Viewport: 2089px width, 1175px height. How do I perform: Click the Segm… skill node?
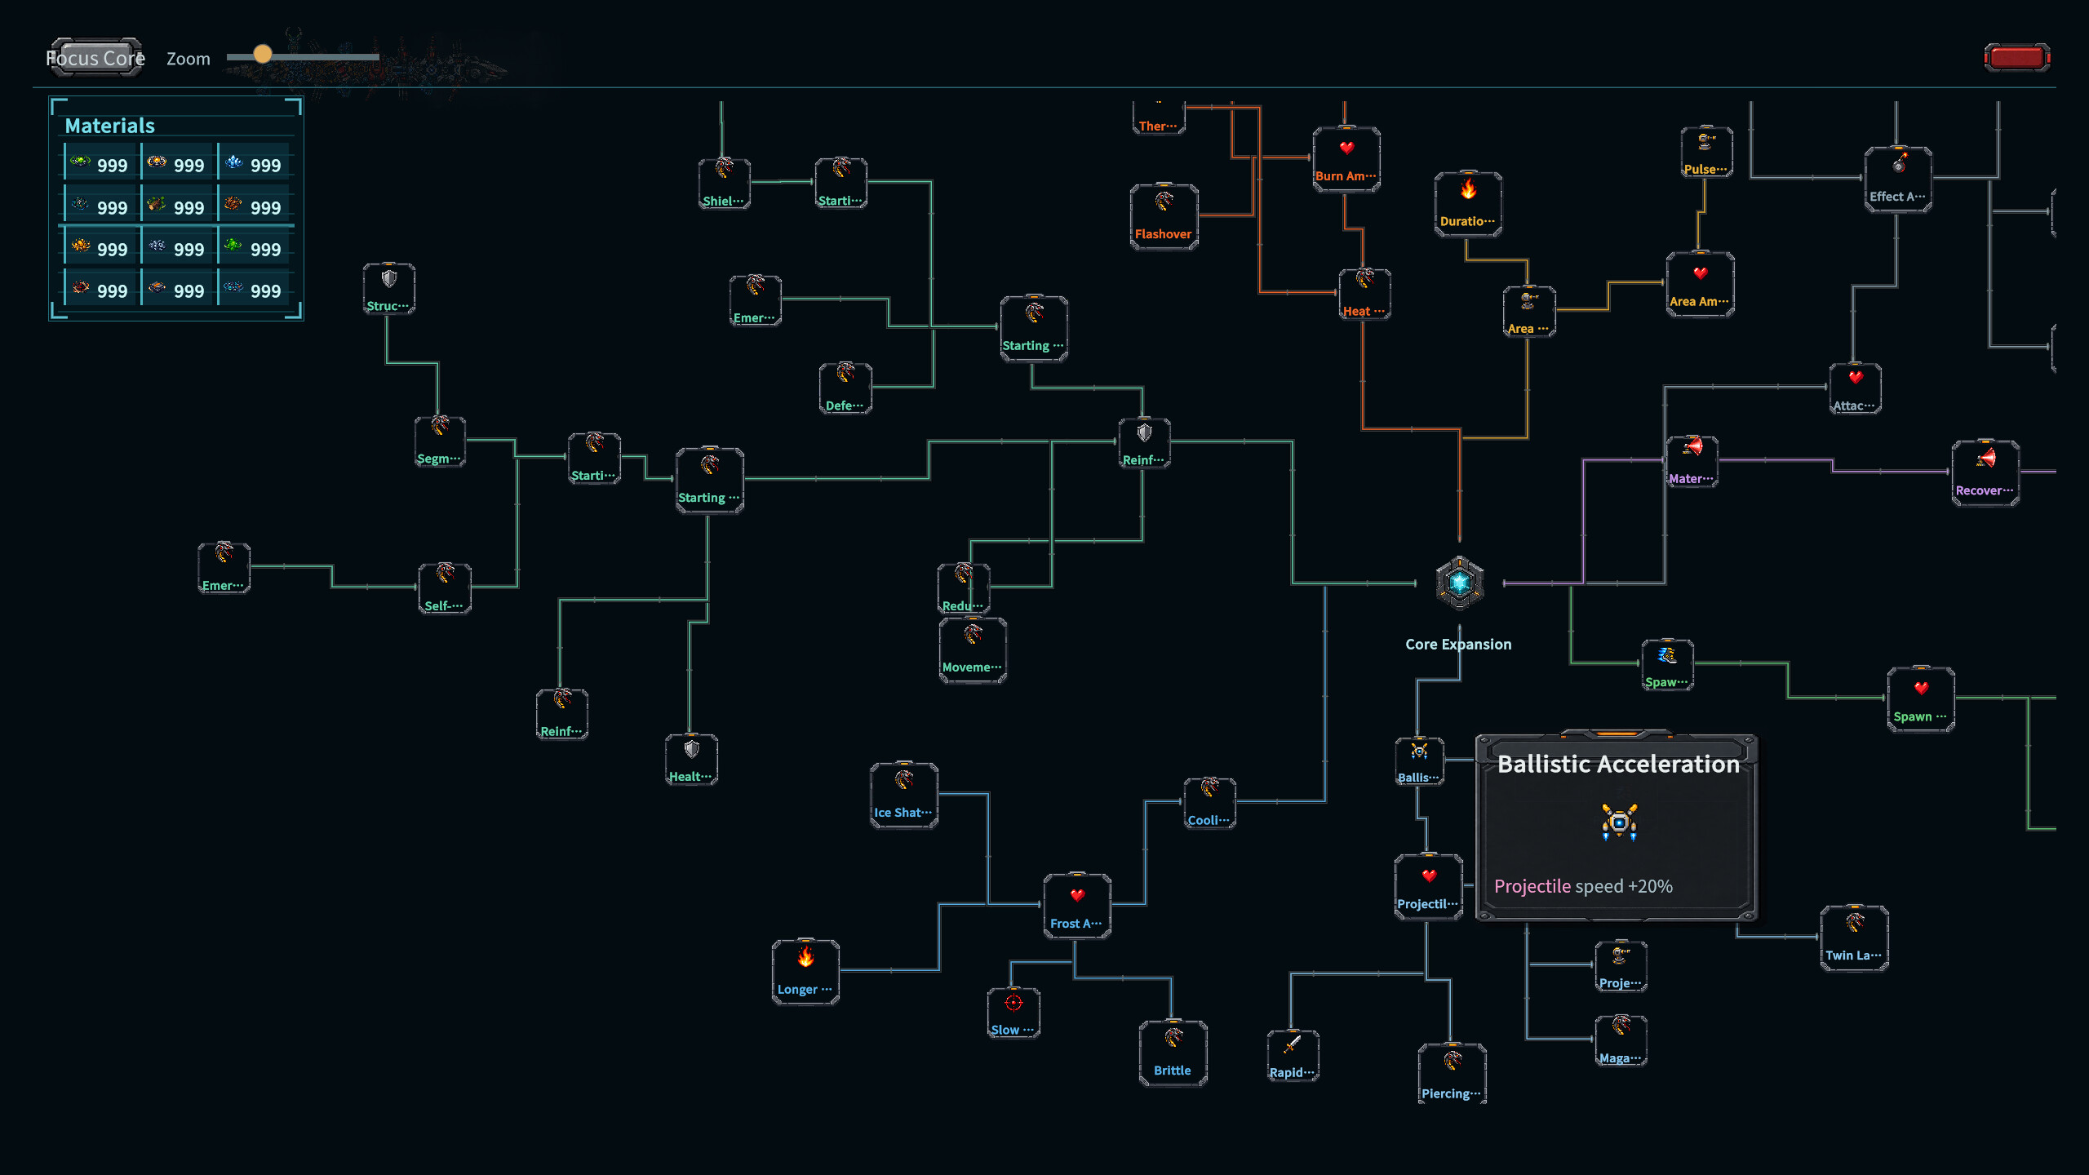click(440, 441)
